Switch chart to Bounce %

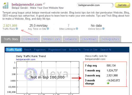coord(75,50)
